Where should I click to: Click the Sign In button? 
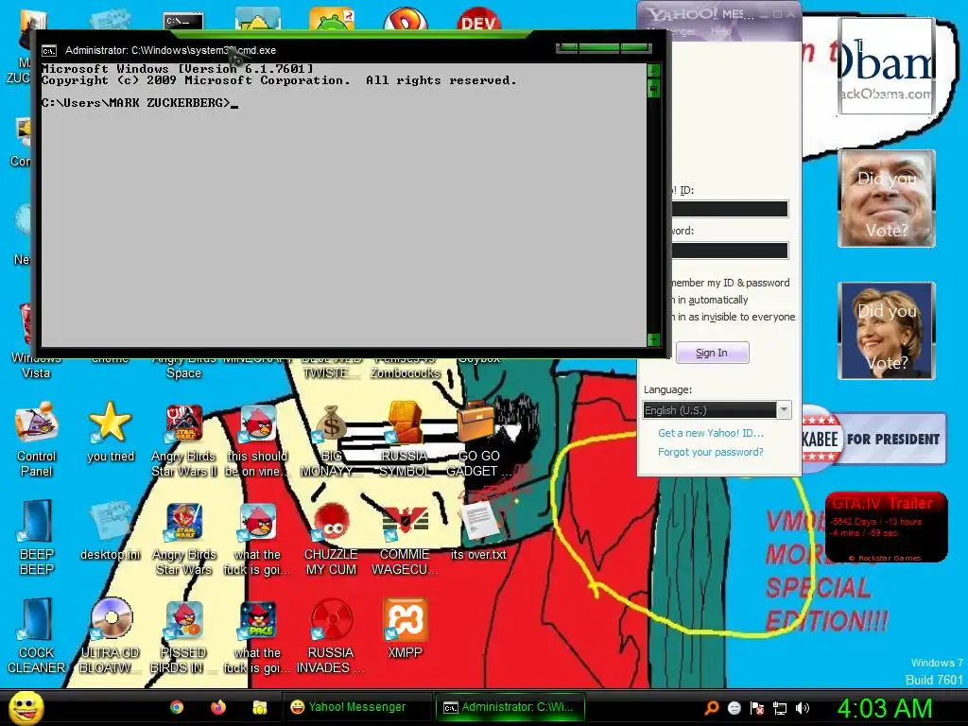[x=713, y=353]
